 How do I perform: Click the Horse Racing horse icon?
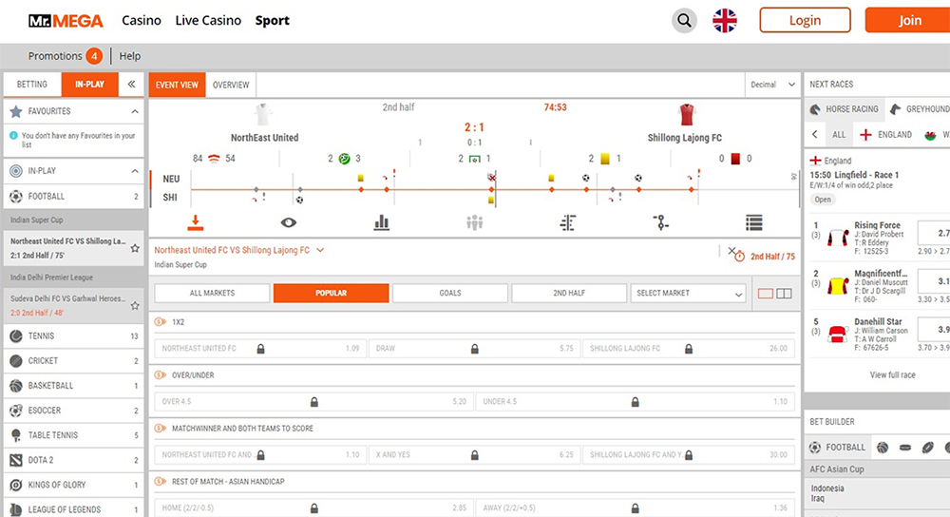point(815,109)
